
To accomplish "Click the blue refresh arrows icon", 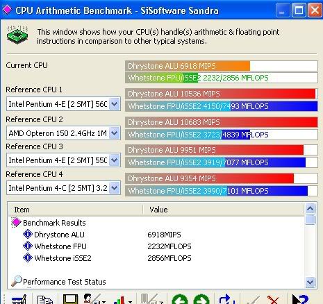I will pyautogui.click(x=227, y=299).
